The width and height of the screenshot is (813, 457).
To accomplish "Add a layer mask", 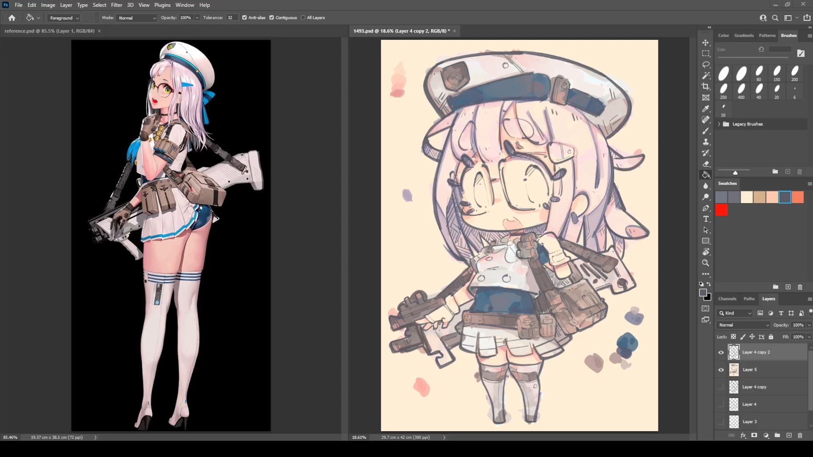I will (754, 435).
